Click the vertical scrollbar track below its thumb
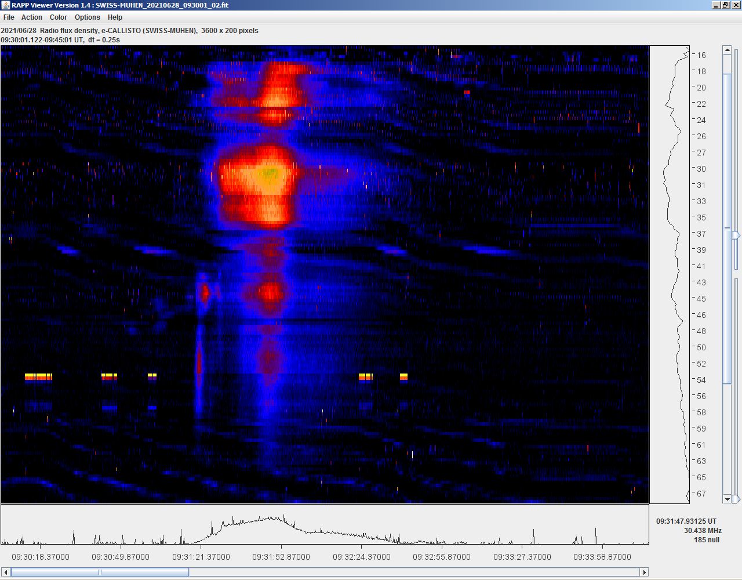 pyautogui.click(x=728, y=438)
